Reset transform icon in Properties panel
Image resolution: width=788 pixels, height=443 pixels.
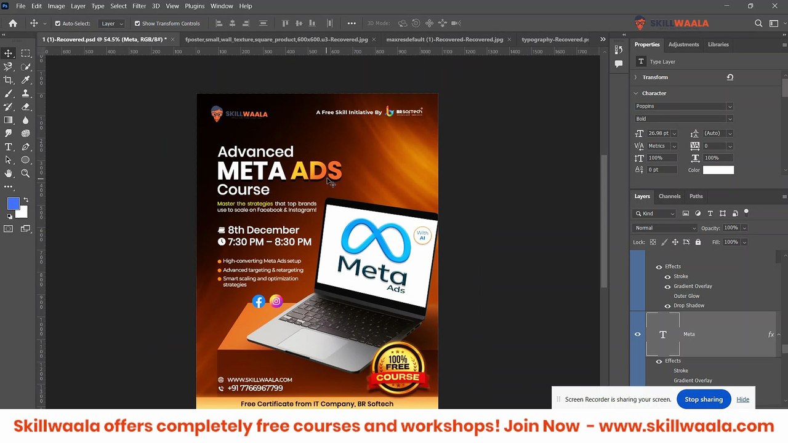pos(730,78)
